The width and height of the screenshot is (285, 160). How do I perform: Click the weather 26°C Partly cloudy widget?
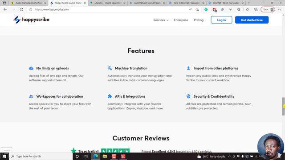(x=211, y=156)
